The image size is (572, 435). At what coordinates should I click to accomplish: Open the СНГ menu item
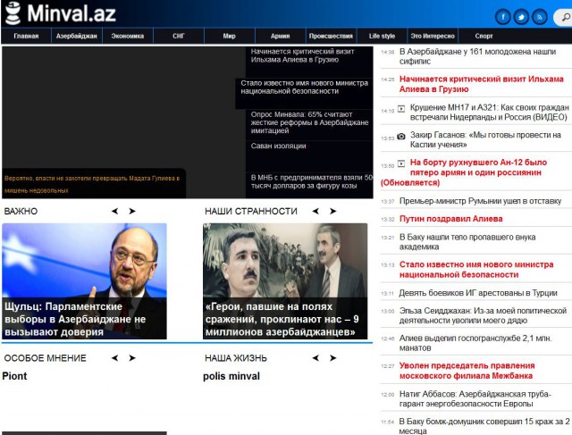pyautogui.click(x=179, y=36)
